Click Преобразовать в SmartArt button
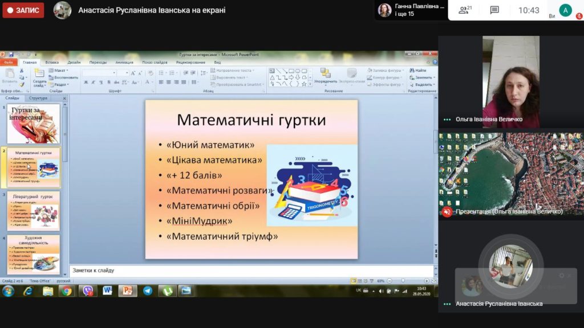The width and height of the screenshot is (584, 328). tap(237, 84)
